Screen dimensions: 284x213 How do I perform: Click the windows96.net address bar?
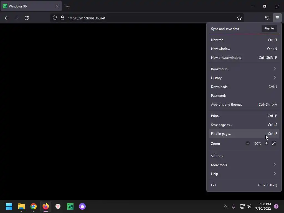(x=147, y=18)
